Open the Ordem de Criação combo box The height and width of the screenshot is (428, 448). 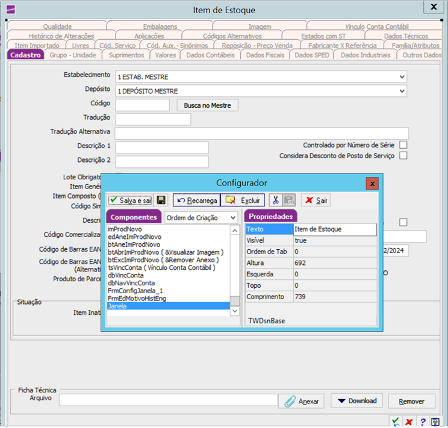[x=232, y=217]
